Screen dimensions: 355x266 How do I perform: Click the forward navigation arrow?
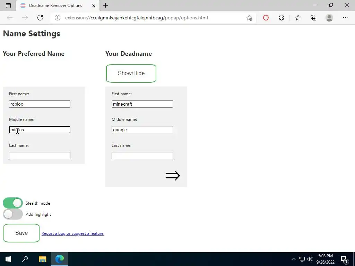coord(25,18)
